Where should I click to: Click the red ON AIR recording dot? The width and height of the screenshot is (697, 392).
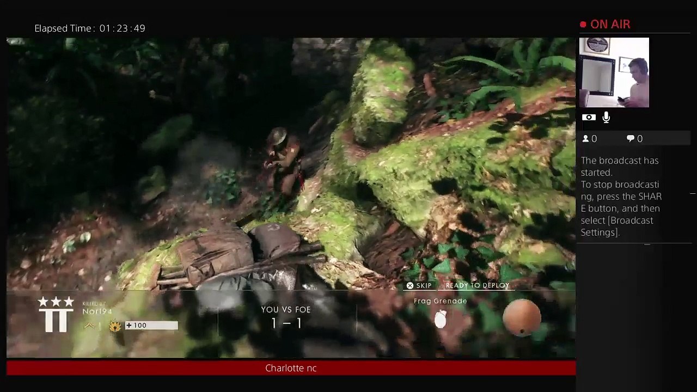tap(583, 24)
